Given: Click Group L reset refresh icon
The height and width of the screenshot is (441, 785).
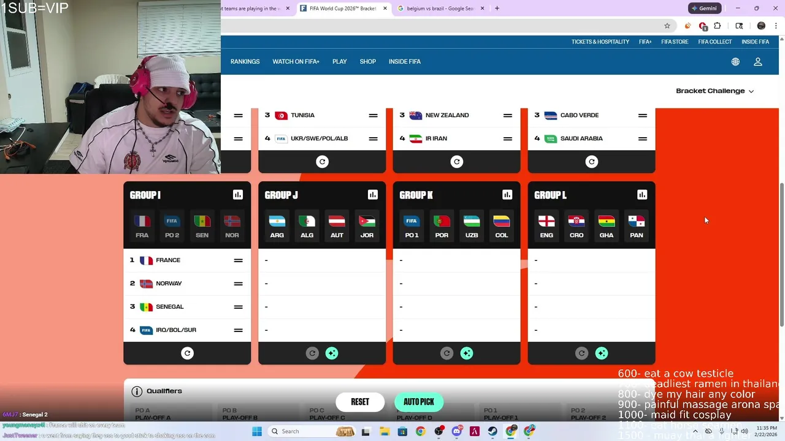Looking at the screenshot, I should [x=582, y=353].
